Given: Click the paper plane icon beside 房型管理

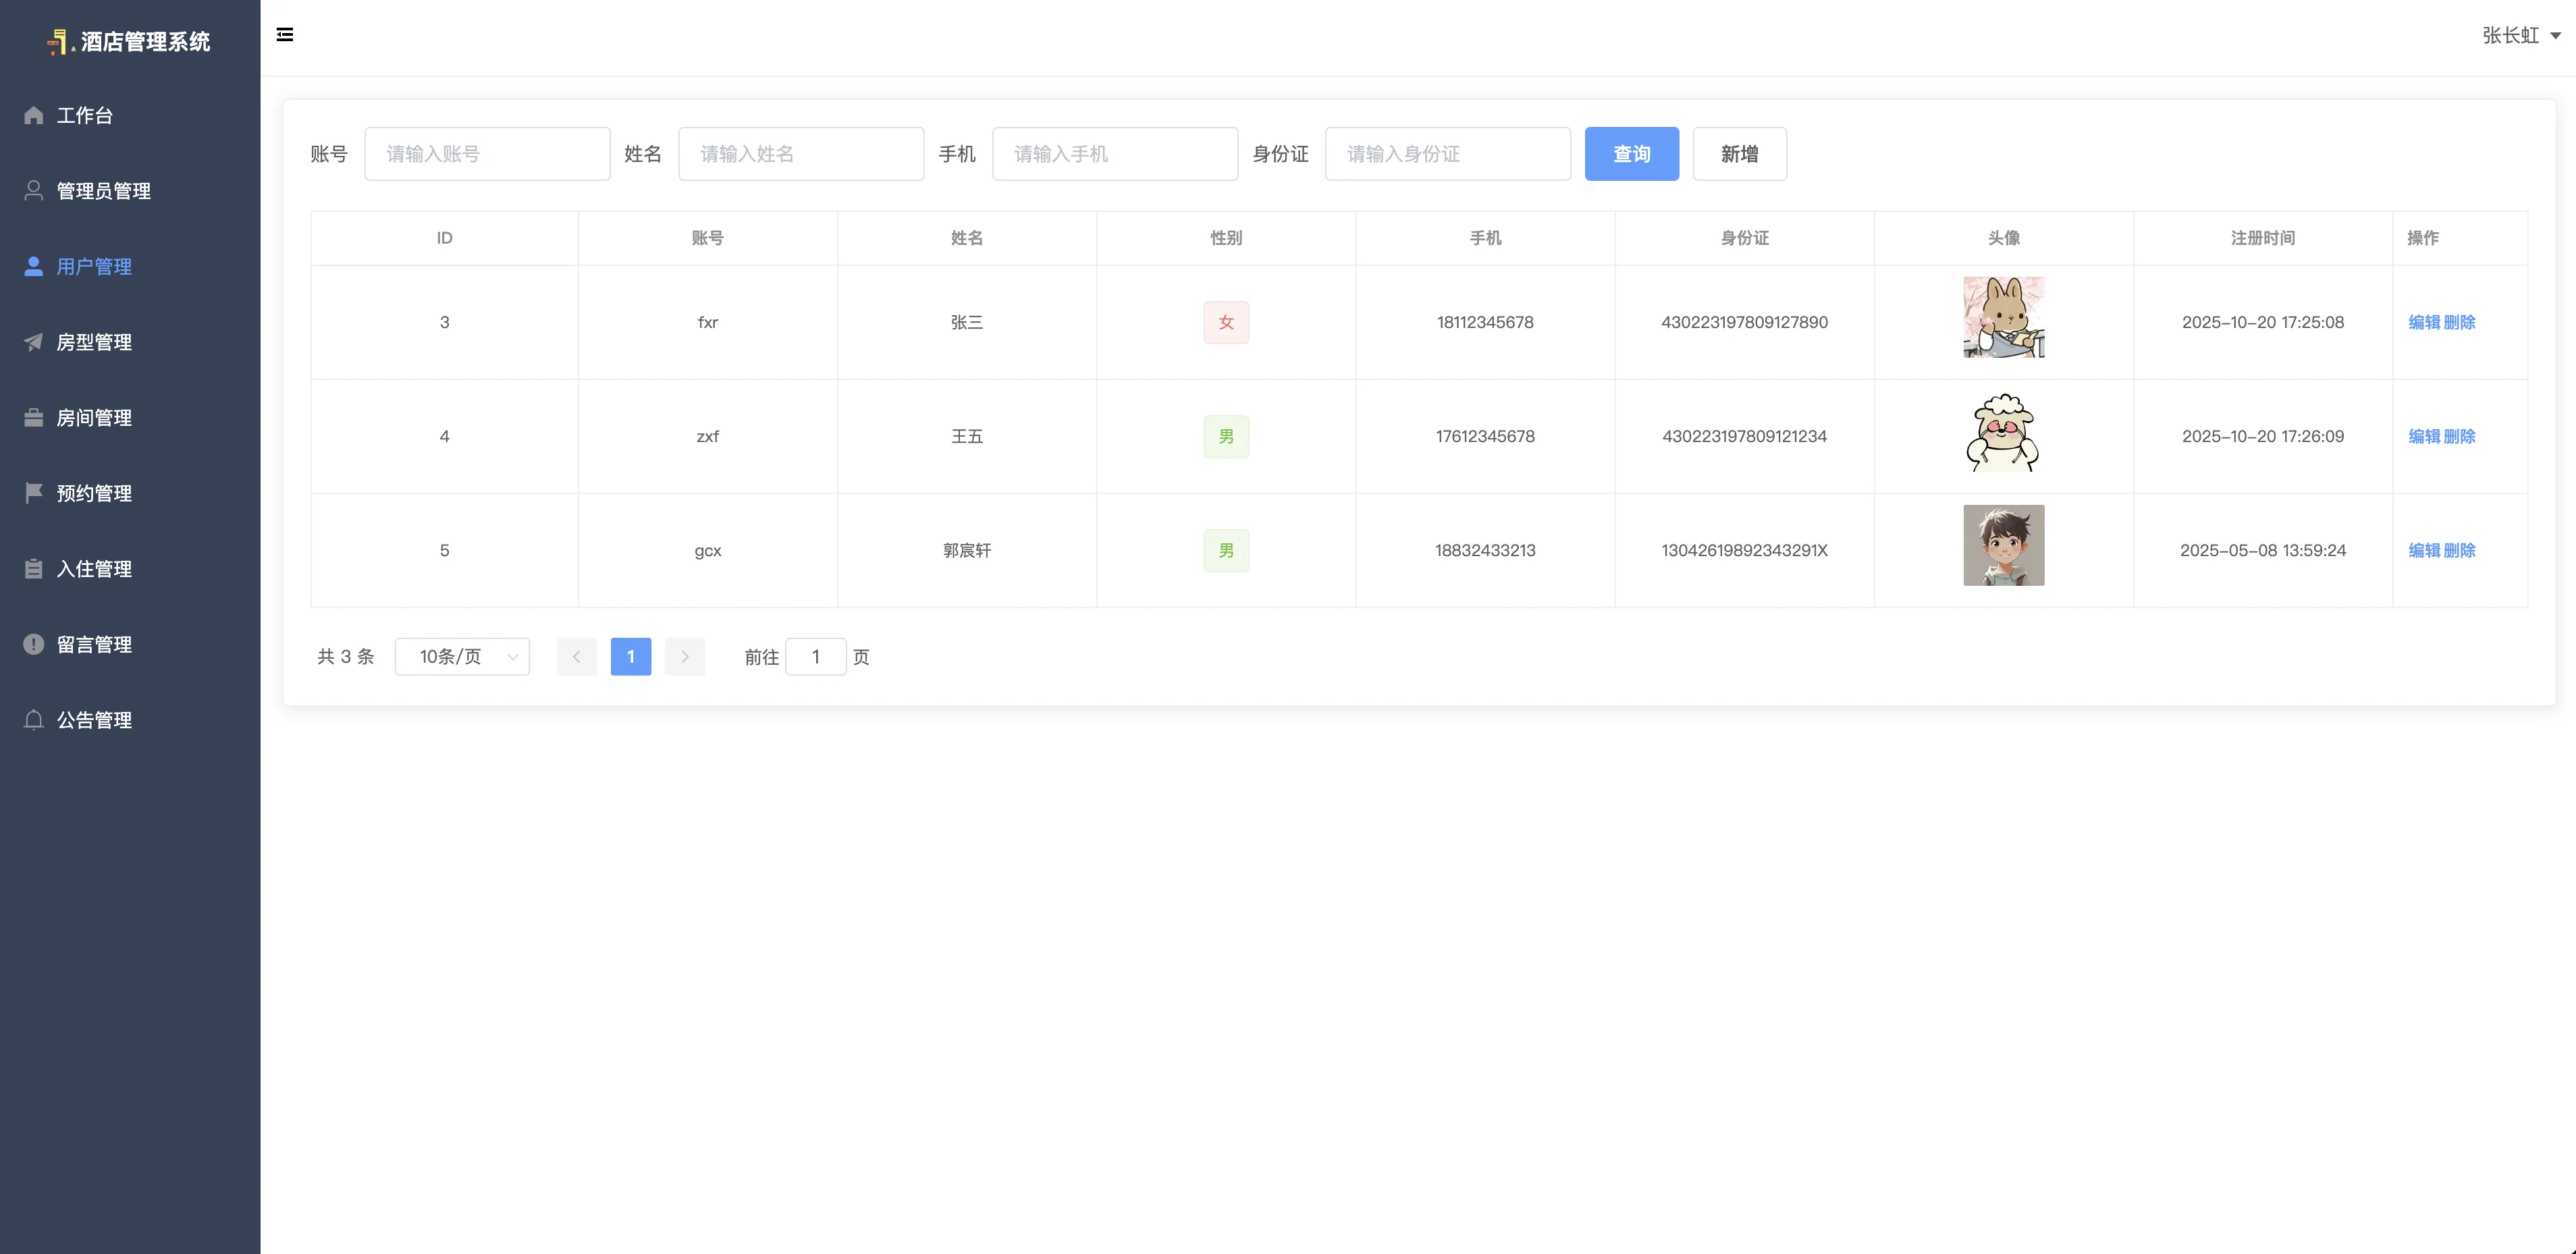Looking at the screenshot, I should [x=34, y=342].
